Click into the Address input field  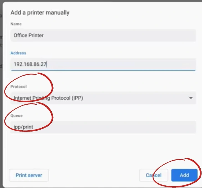(103, 65)
